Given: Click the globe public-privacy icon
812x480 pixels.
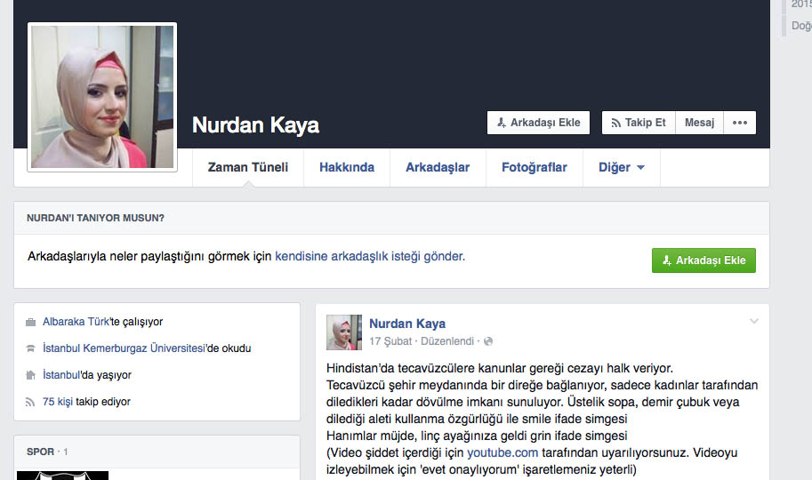Looking at the screenshot, I should [x=487, y=341].
